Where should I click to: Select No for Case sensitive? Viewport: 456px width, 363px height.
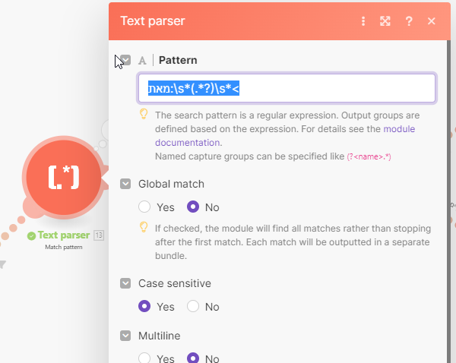coord(193,307)
